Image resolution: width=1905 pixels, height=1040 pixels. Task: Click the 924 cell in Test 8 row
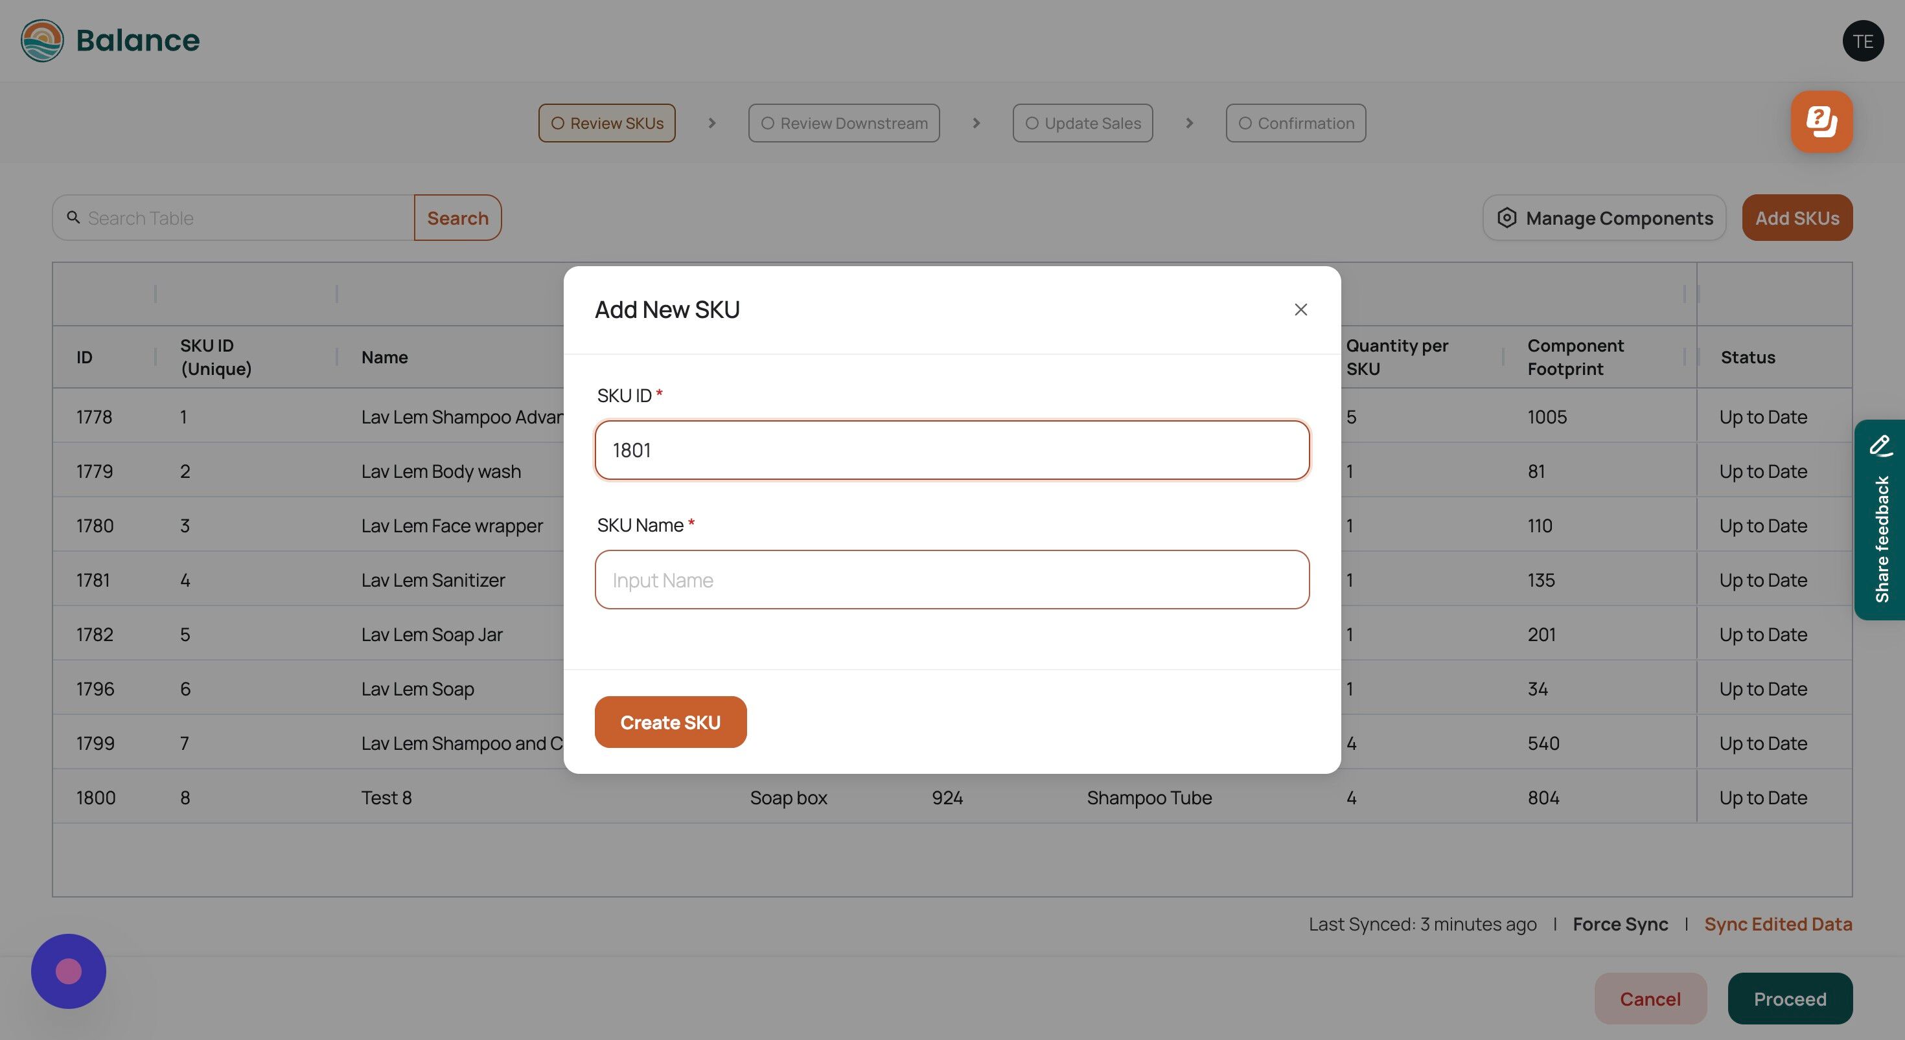click(947, 798)
